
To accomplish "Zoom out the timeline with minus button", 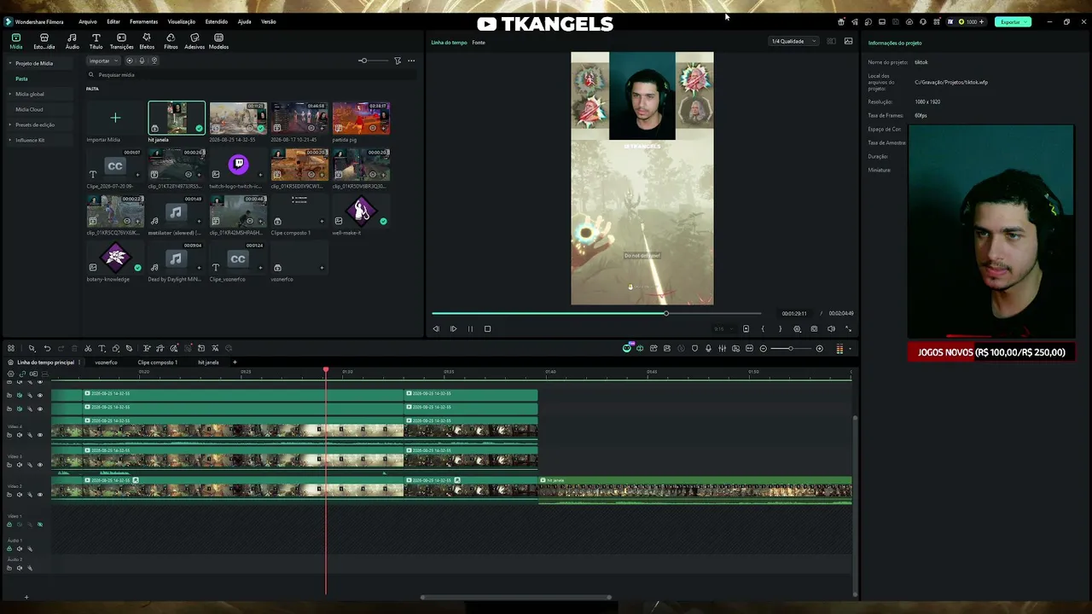I will 764,348.
